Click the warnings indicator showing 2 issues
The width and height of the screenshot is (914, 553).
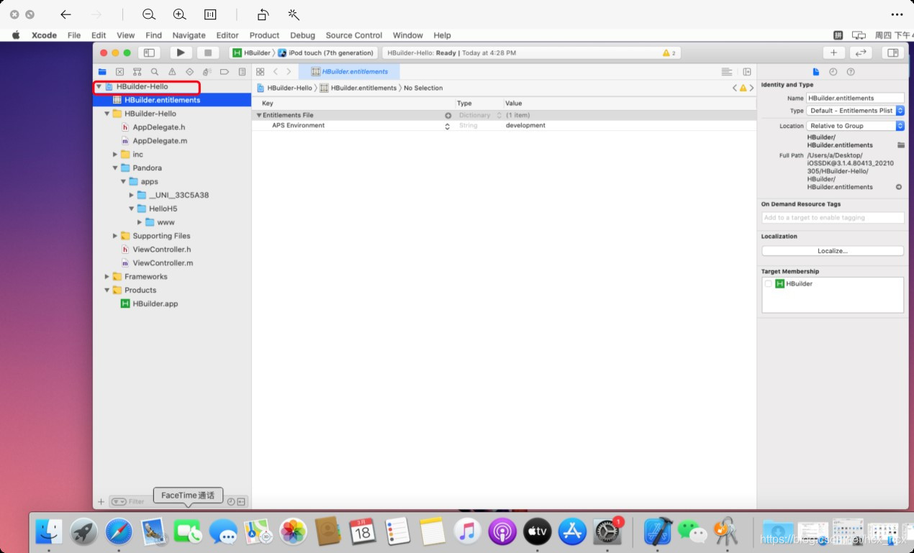(669, 53)
